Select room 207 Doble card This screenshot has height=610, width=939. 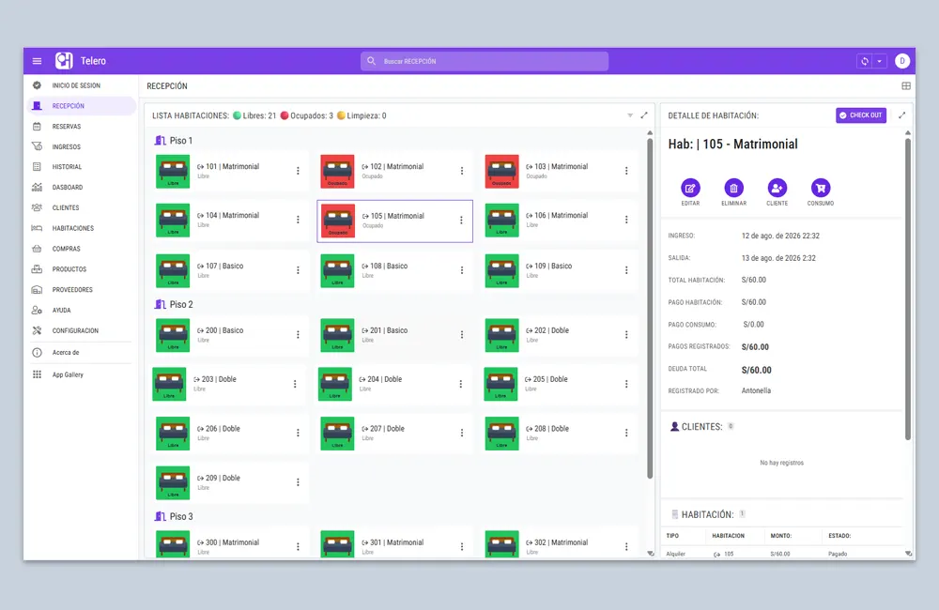[395, 434]
